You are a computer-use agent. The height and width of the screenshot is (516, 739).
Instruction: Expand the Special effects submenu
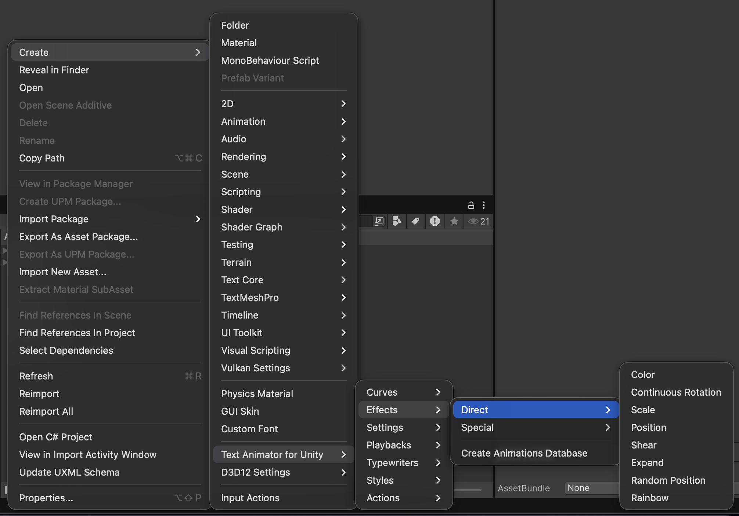click(535, 428)
